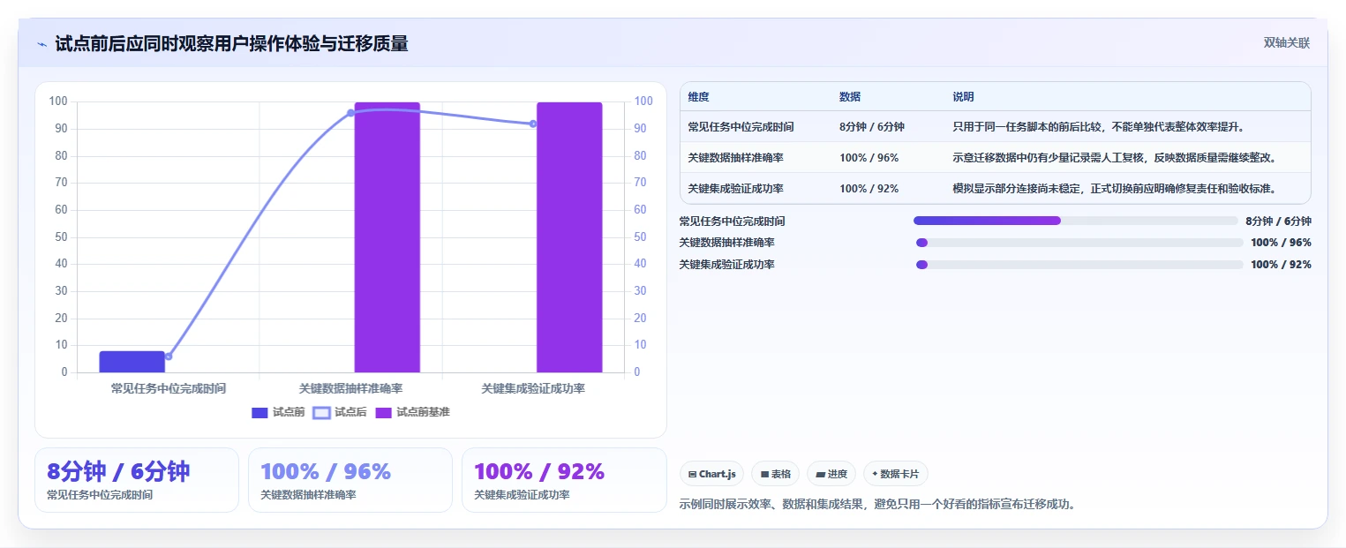The image size is (1346, 548).
Task: Click the 说明 column header
Action: coord(963,97)
